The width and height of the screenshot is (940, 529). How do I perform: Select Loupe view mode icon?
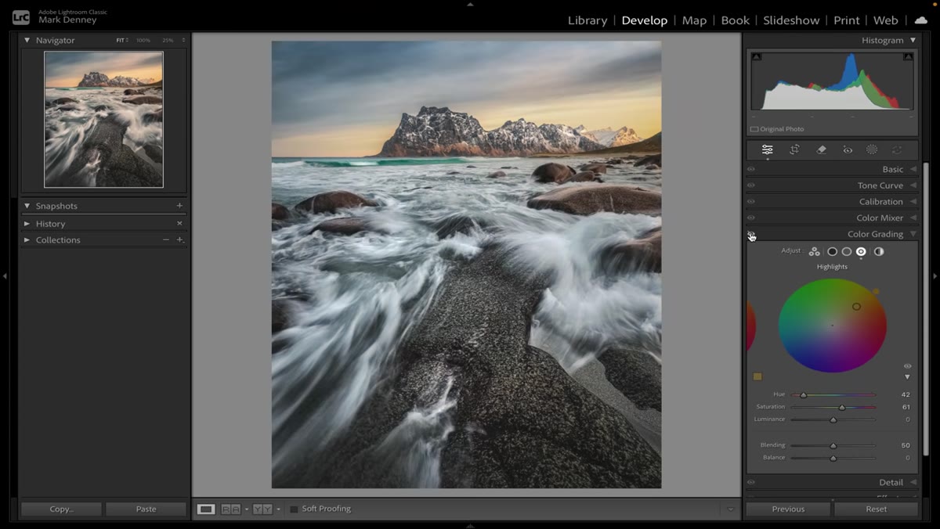205,509
